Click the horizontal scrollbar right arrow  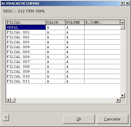click(x=118, y=100)
